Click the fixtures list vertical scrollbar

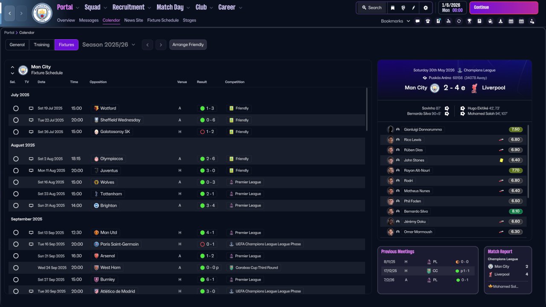[367, 109]
